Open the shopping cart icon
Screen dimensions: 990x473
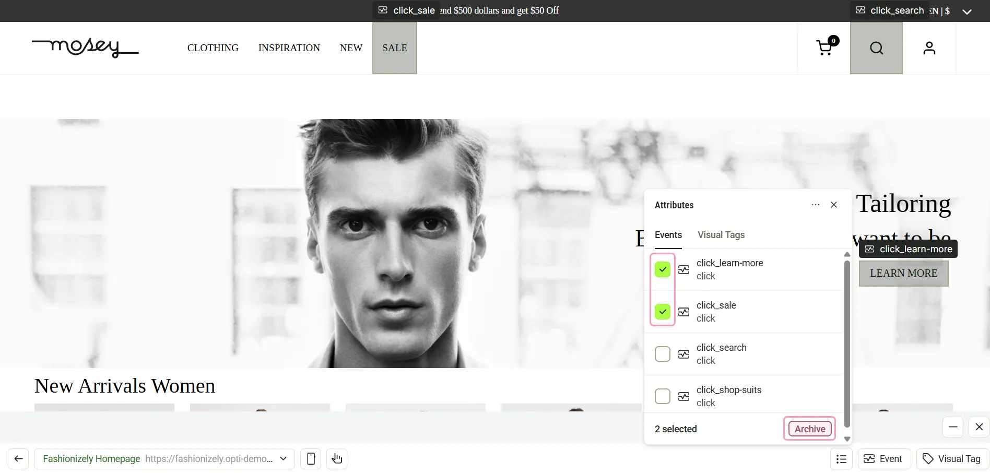(825, 48)
